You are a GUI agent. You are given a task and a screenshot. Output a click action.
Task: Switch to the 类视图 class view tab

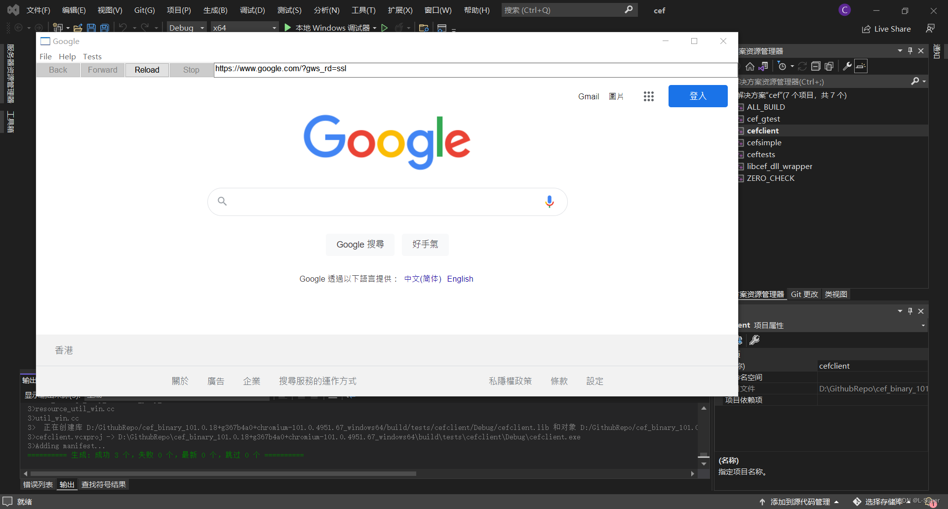click(x=836, y=294)
